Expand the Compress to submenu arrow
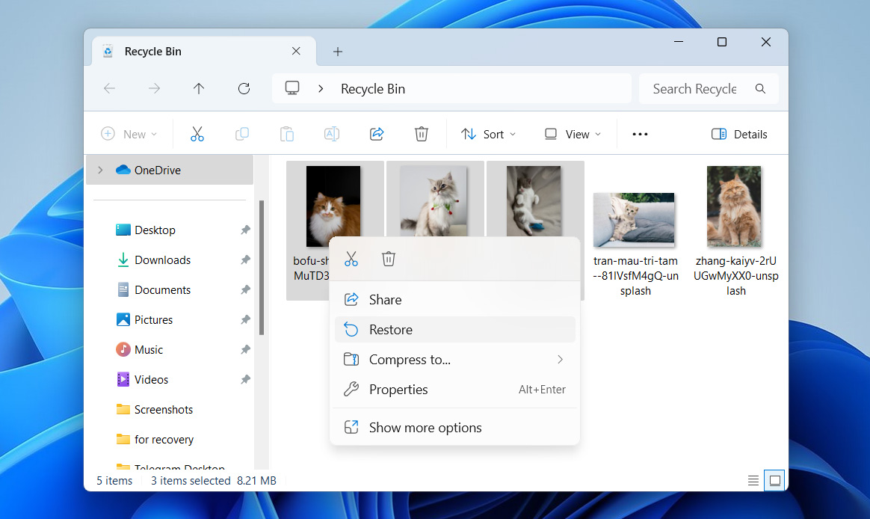This screenshot has width=870, height=519. (560, 360)
